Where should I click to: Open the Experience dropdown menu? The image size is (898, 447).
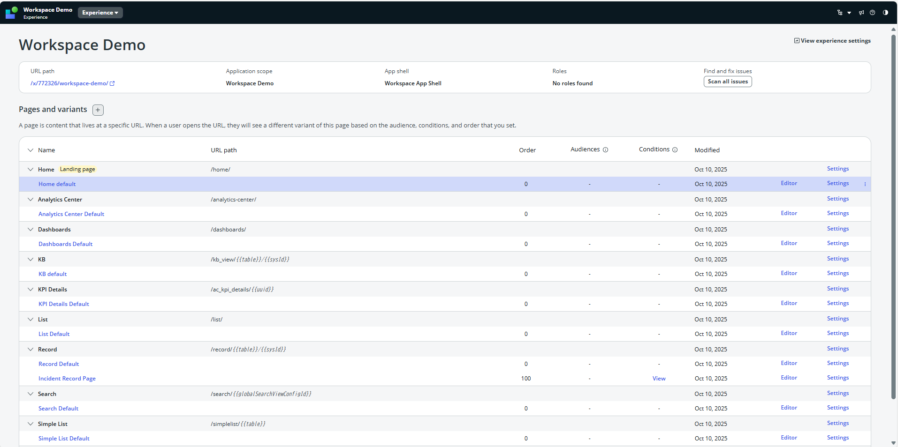coord(100,13)
